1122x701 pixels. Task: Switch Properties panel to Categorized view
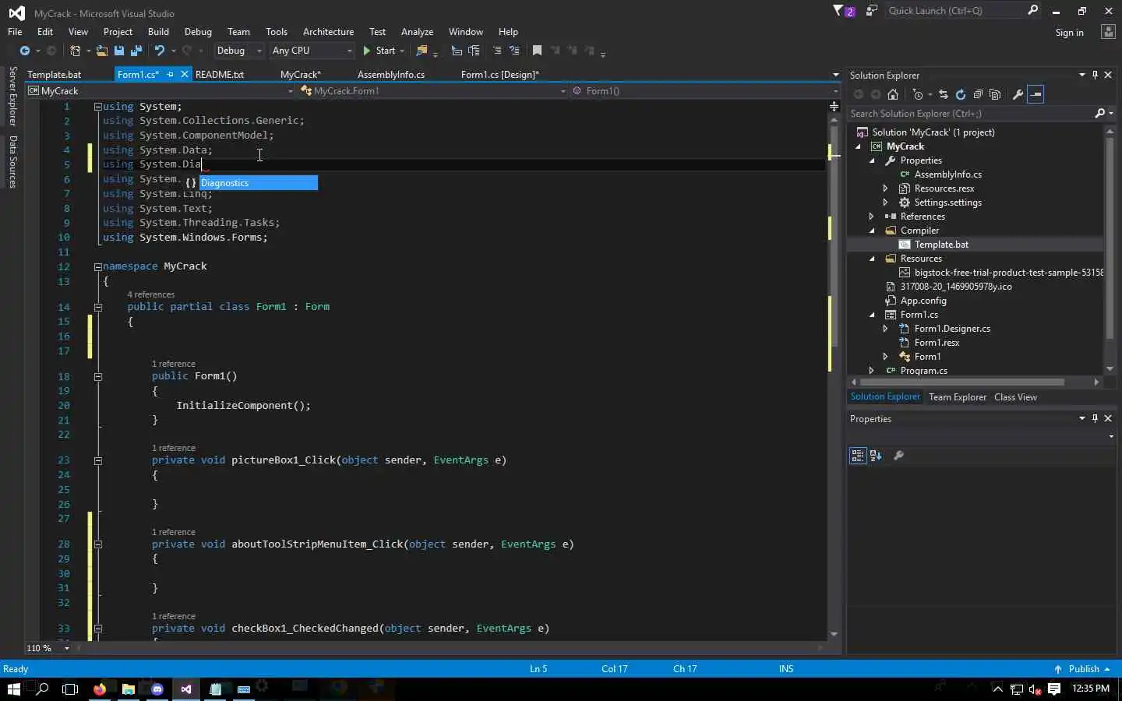858,456
